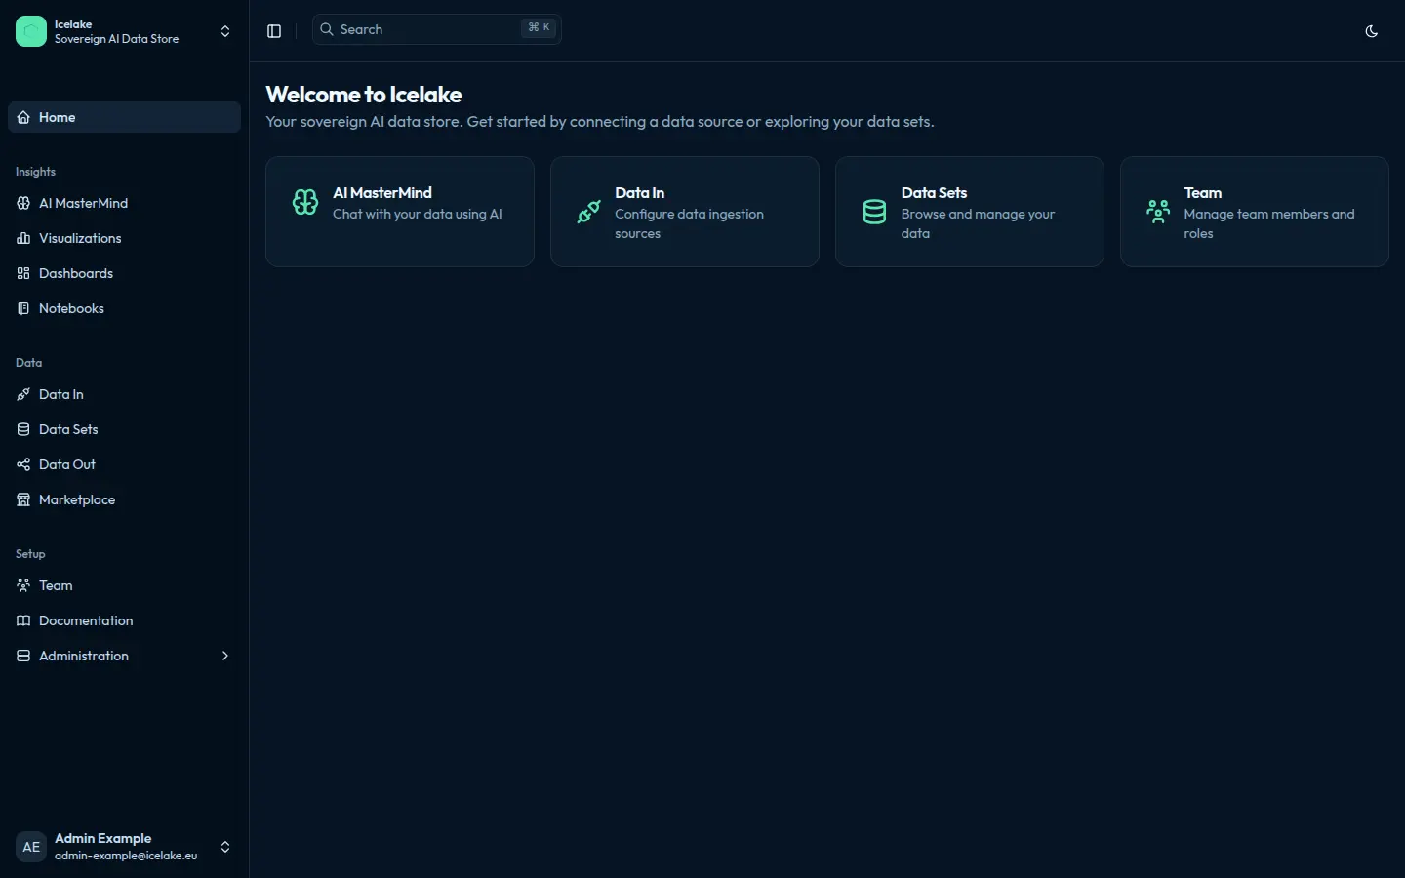Click the Team card to manage roles

tap(1254, 212)
